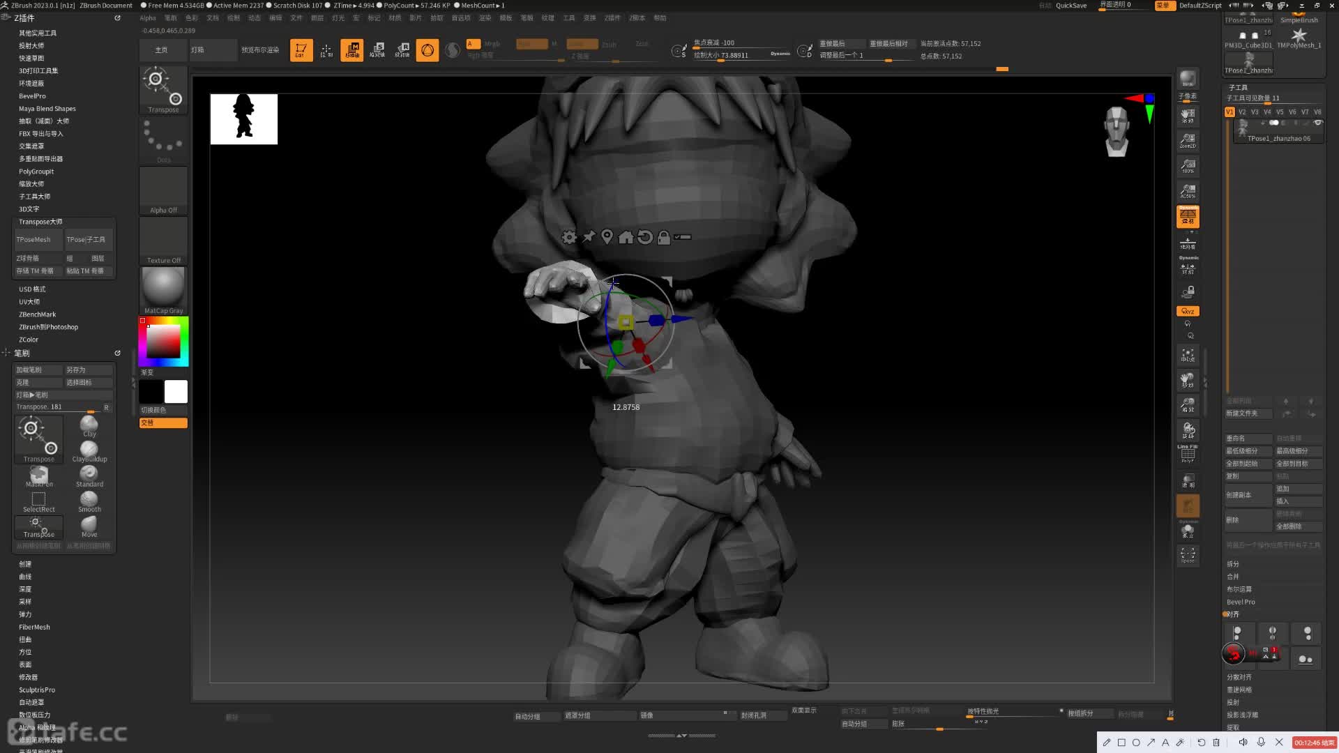
Task: Open the 灯箱 LightBox tab
Action: 212,50
